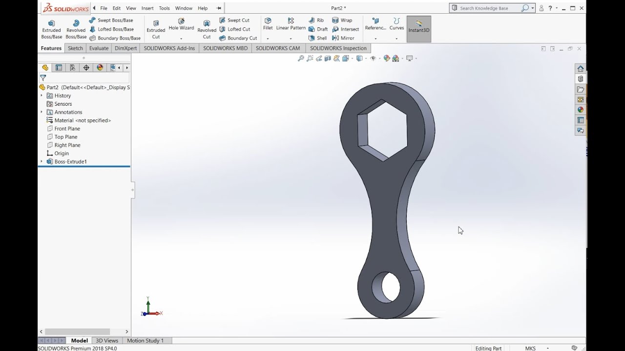Open the Insert menu
This screenshot has width=625, height=351.
coord(147,8)
